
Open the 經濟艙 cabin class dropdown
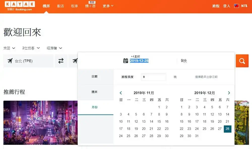(54, 48)
